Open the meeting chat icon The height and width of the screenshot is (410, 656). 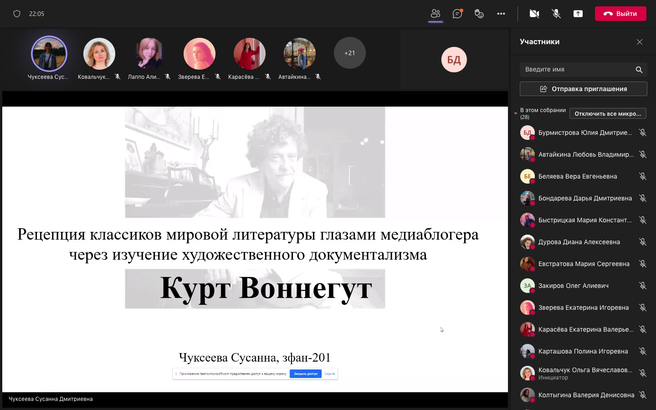coord(457,14)
